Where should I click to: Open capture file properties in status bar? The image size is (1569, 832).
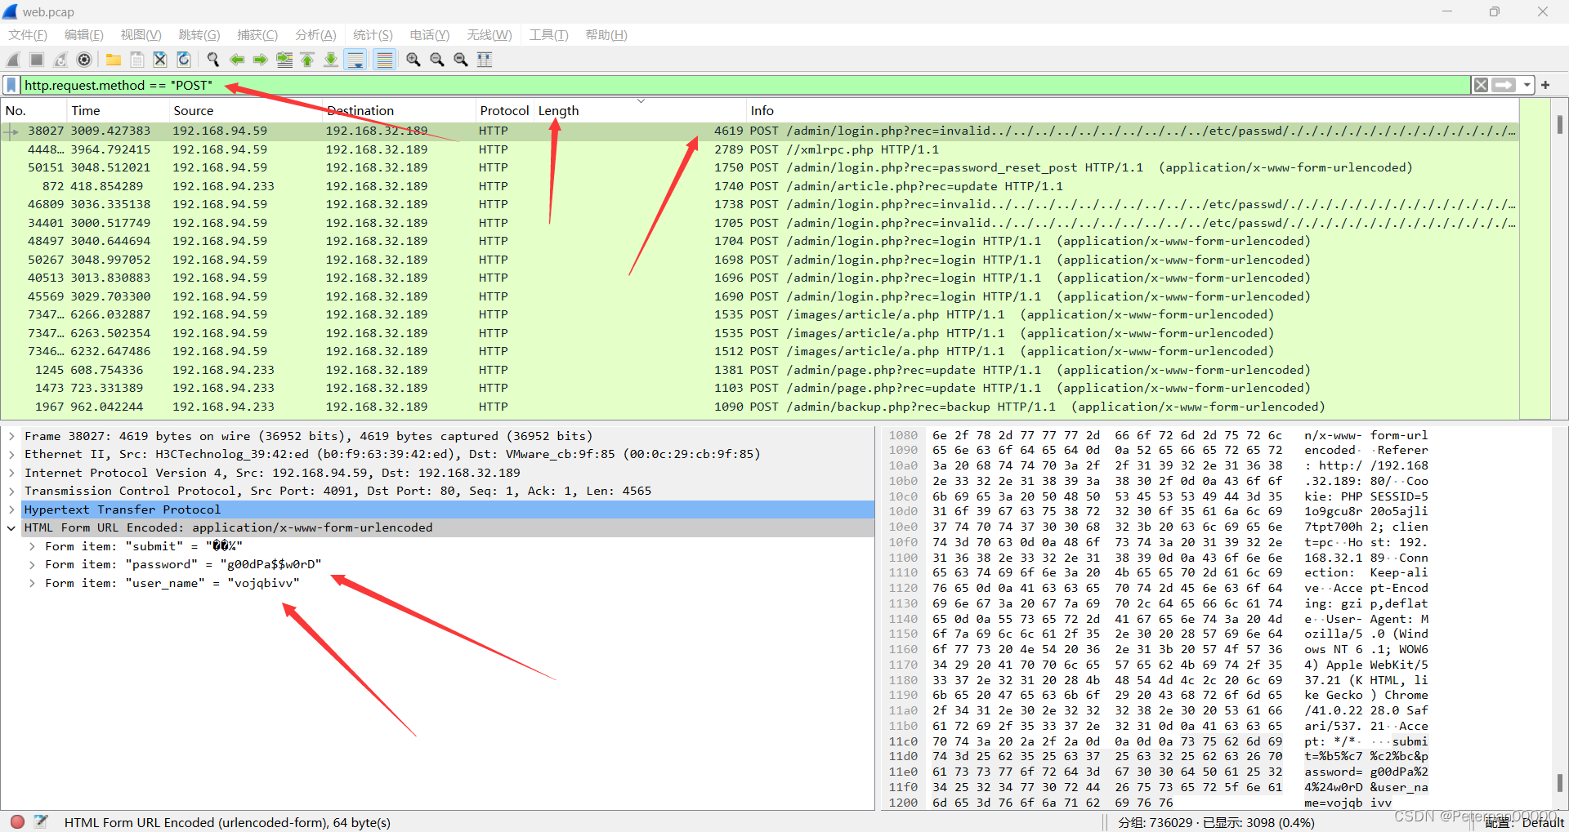[x=41, y=821]
